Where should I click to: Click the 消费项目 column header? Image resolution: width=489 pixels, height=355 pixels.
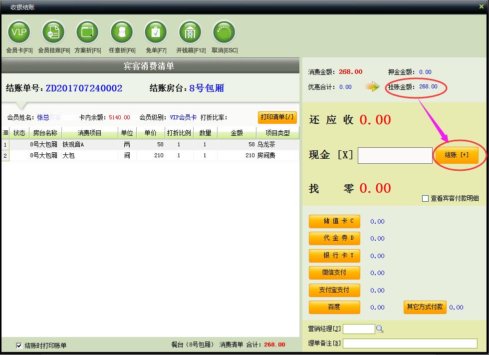click(90, 133)
